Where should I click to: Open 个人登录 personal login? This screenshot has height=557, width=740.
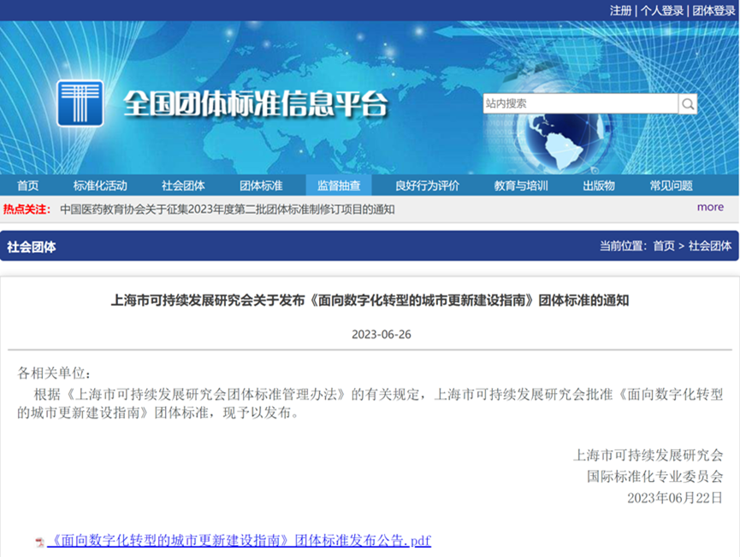(x=662, y=10)
